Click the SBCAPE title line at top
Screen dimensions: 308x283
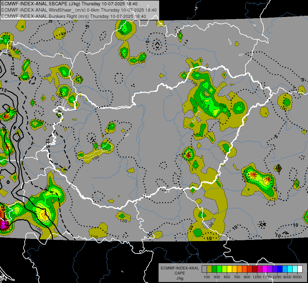click(x=69, y=4)
